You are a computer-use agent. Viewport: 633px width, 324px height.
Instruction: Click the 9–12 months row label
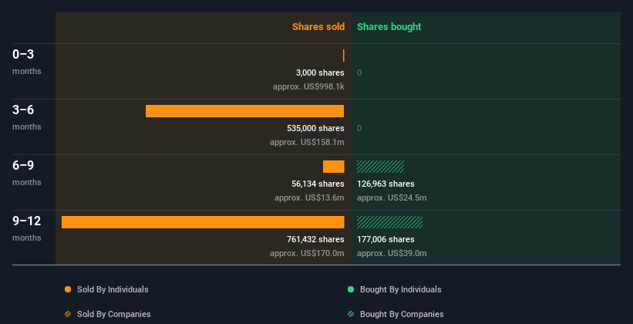(x=26, y=221)
